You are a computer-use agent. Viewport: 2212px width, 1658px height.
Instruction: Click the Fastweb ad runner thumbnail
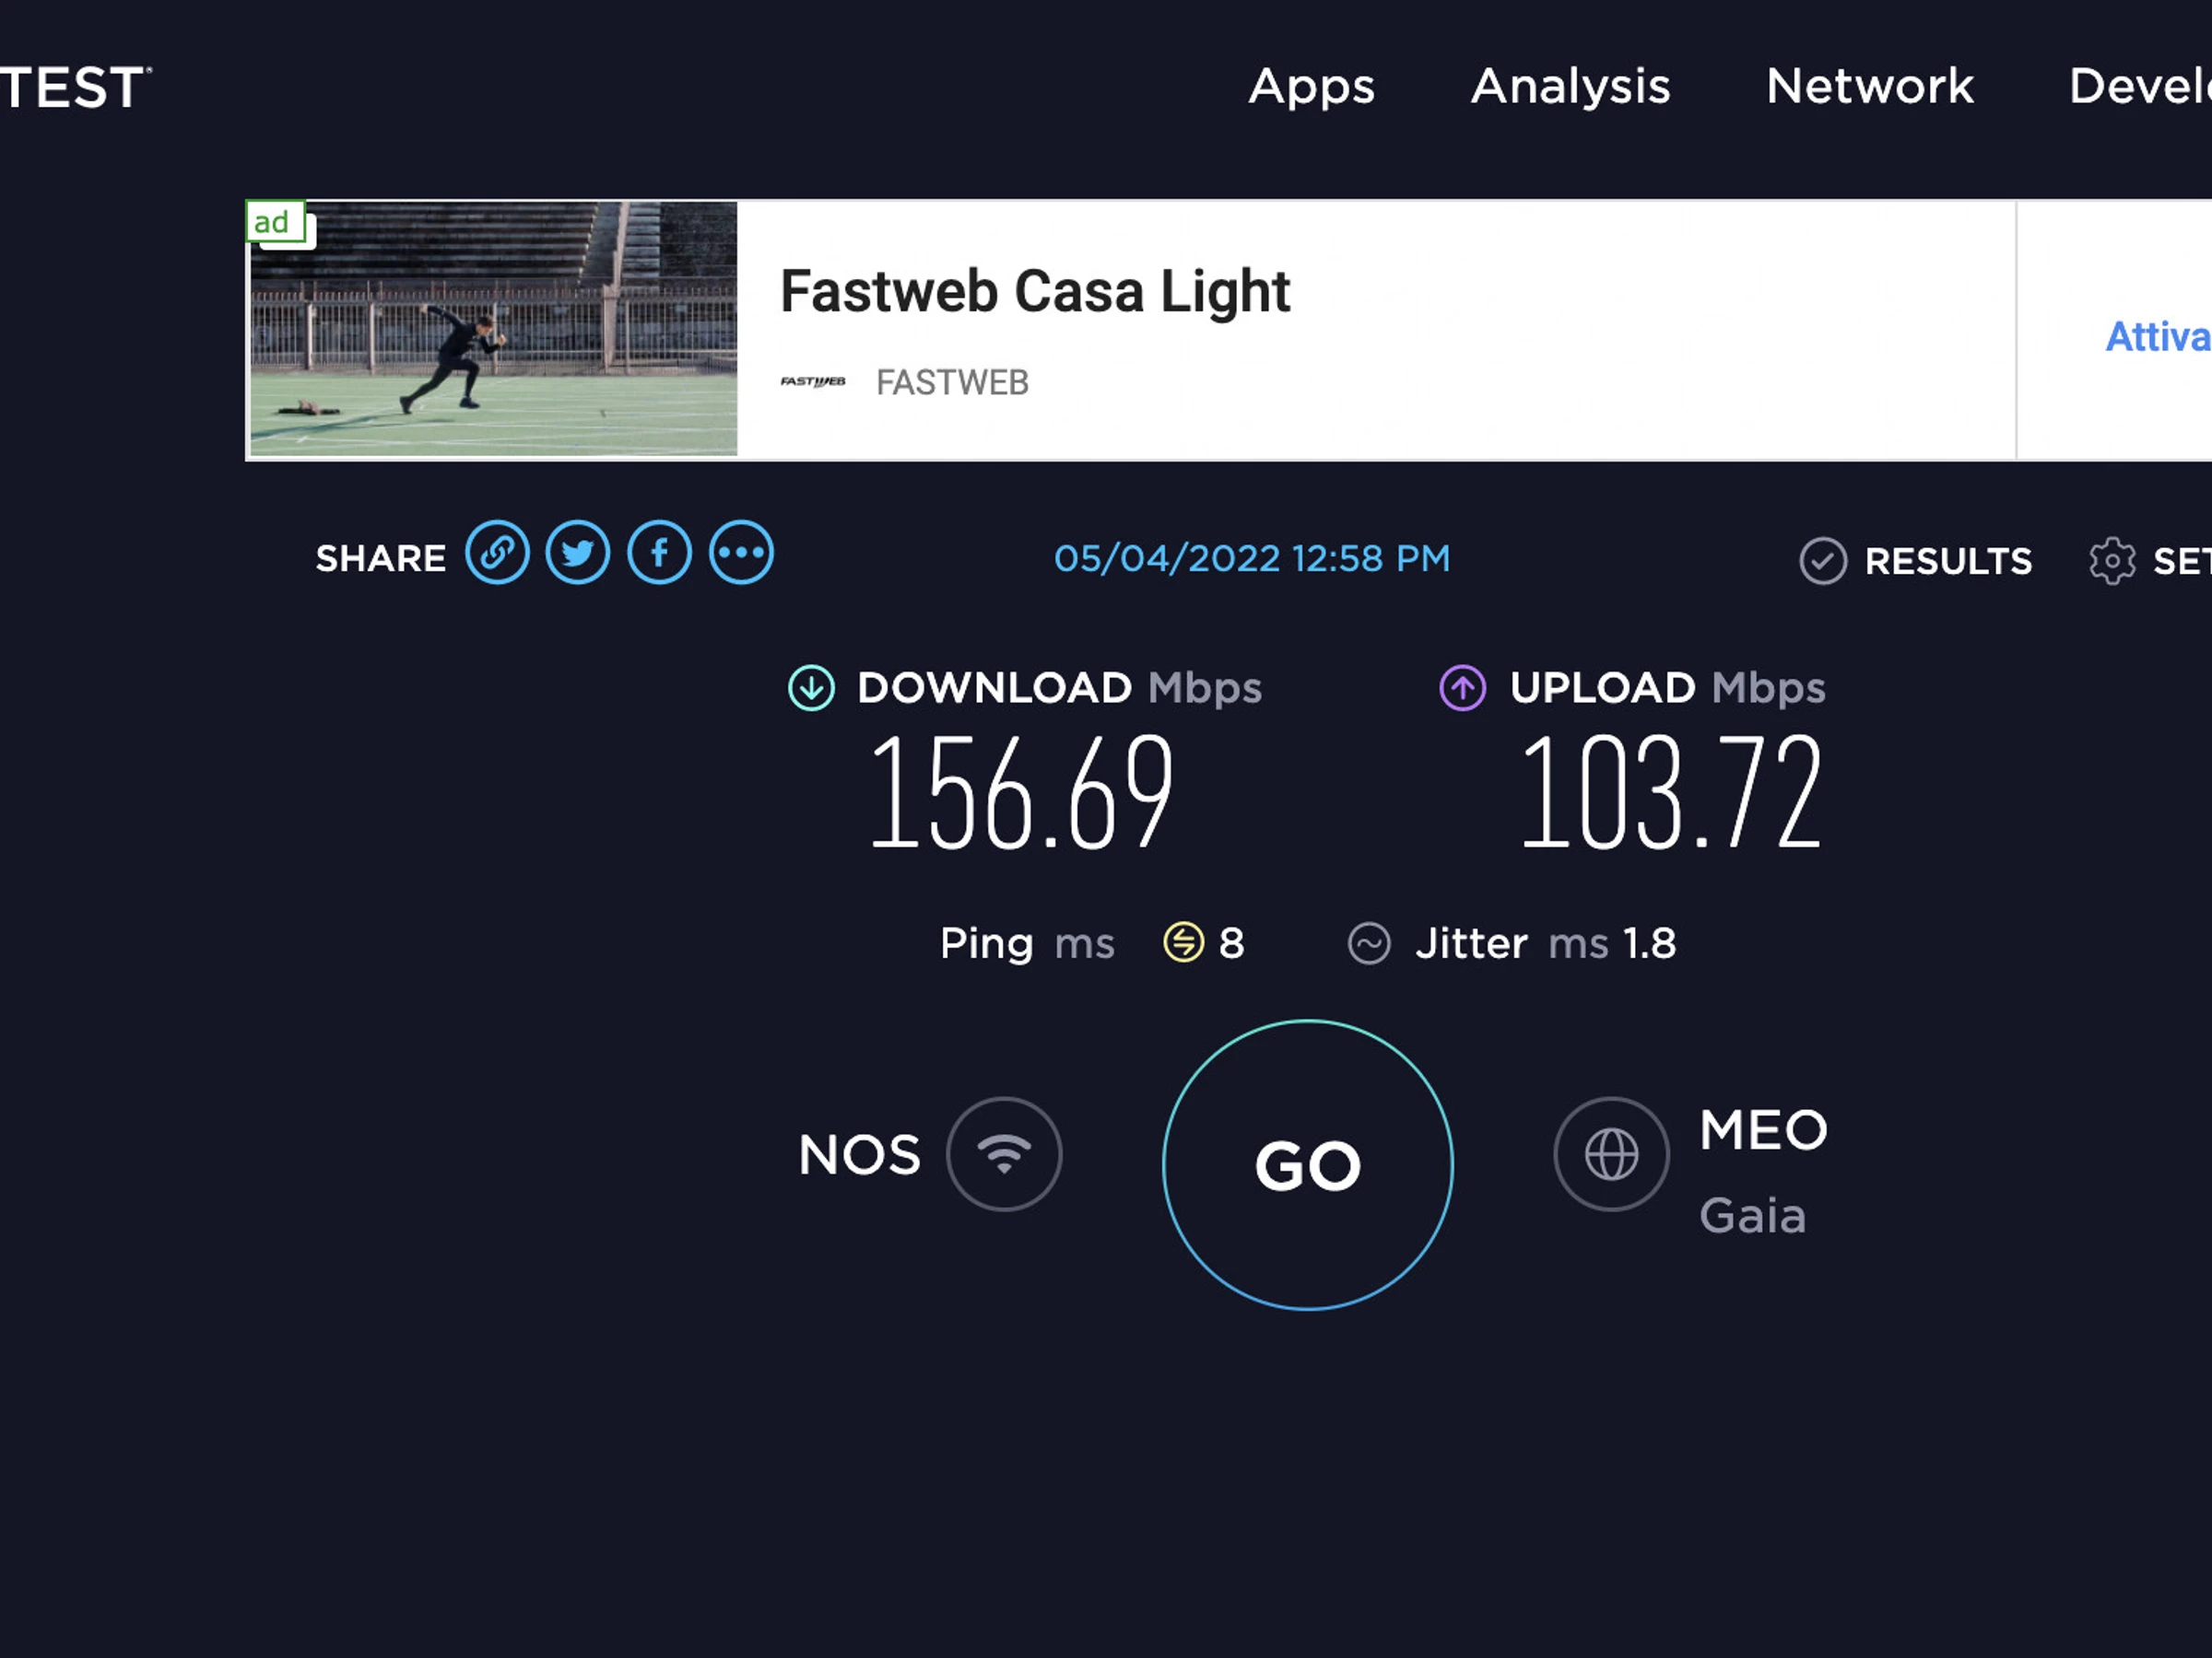click(493, 330)
